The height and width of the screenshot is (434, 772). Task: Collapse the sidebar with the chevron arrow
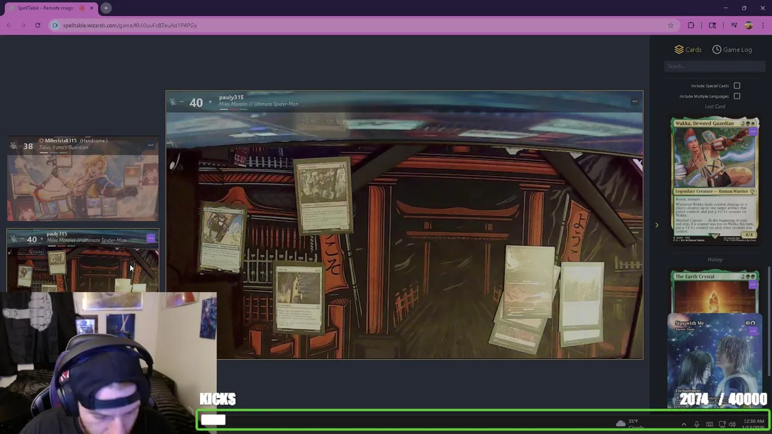(x=657, y=225)
